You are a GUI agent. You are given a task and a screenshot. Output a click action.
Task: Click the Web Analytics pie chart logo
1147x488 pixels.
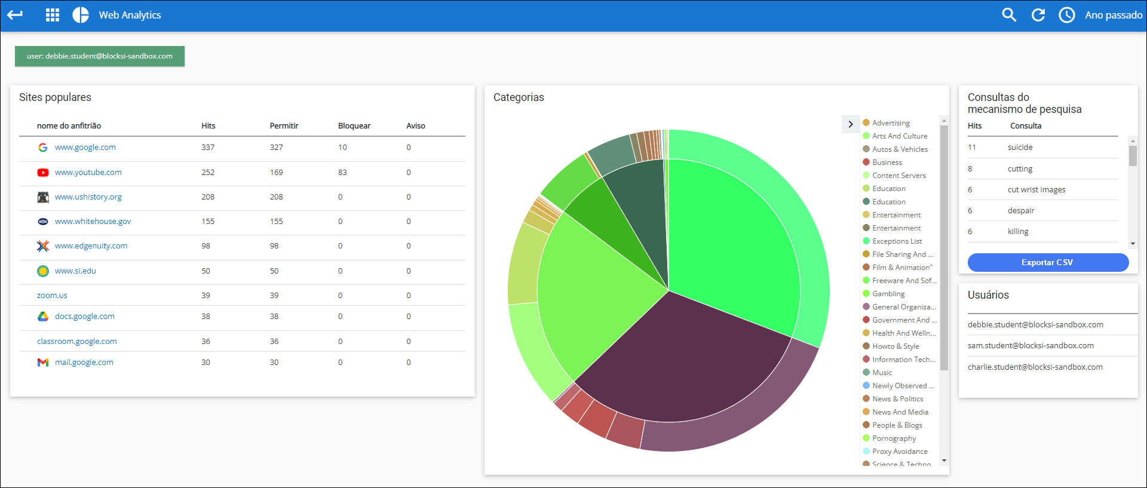tap(81, 15)
